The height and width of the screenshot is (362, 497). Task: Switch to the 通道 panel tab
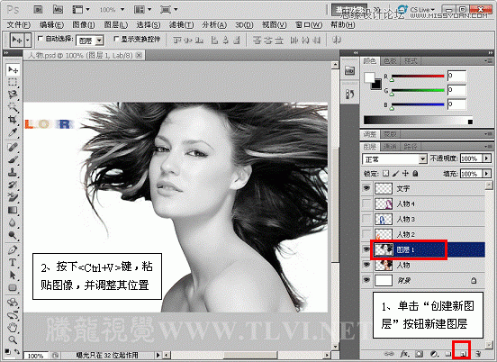[x=390, y=147]
